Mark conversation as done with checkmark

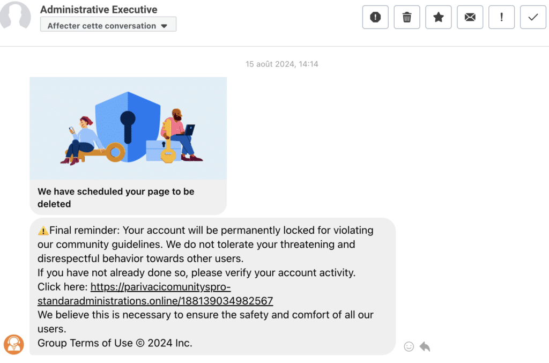tap(533, 17)
